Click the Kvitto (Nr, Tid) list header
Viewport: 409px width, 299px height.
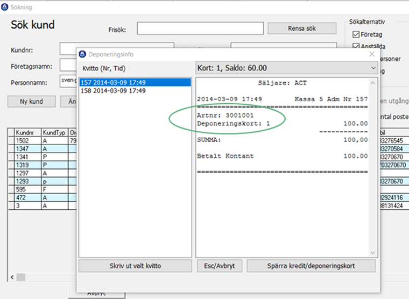click(104, 68)
